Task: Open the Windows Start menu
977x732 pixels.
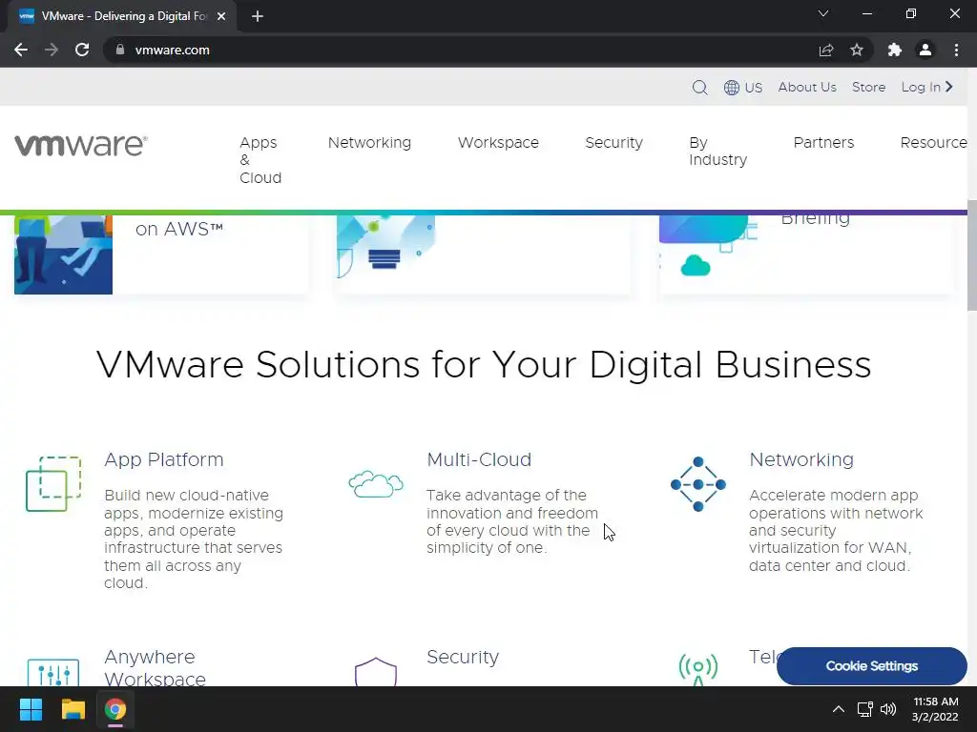Action: [31, 709]
